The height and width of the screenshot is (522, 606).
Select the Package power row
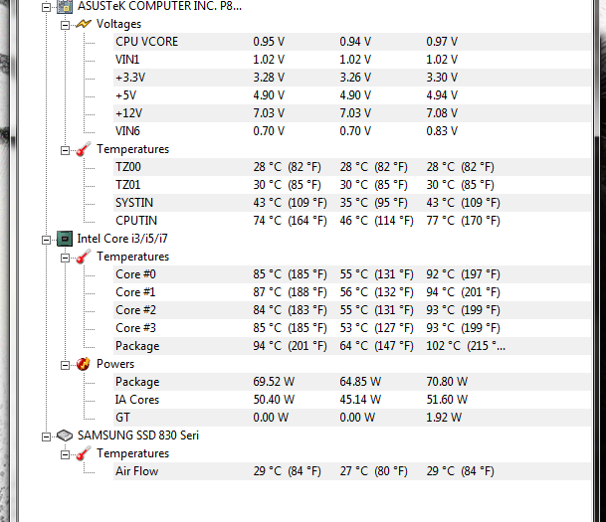[352, 382]
